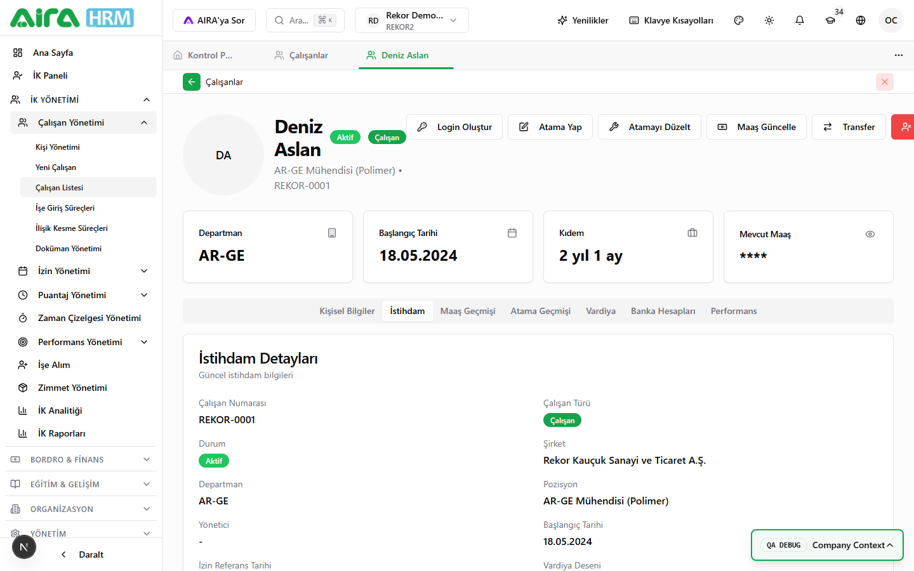Open Performans tab
Image resolution: width=914 pixels, height=571 pixels.
coord(734,311)
